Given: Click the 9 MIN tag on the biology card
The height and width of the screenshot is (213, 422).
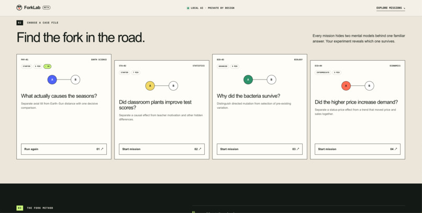Looking at the screenshot, I should pyautogui.click(x=235, y=66).
